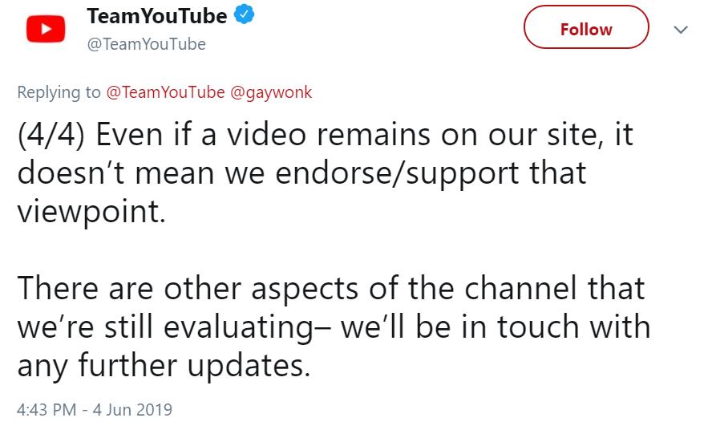Visit the gray @TeamYouTube handle below the name
708x430 pixels.
146,44
